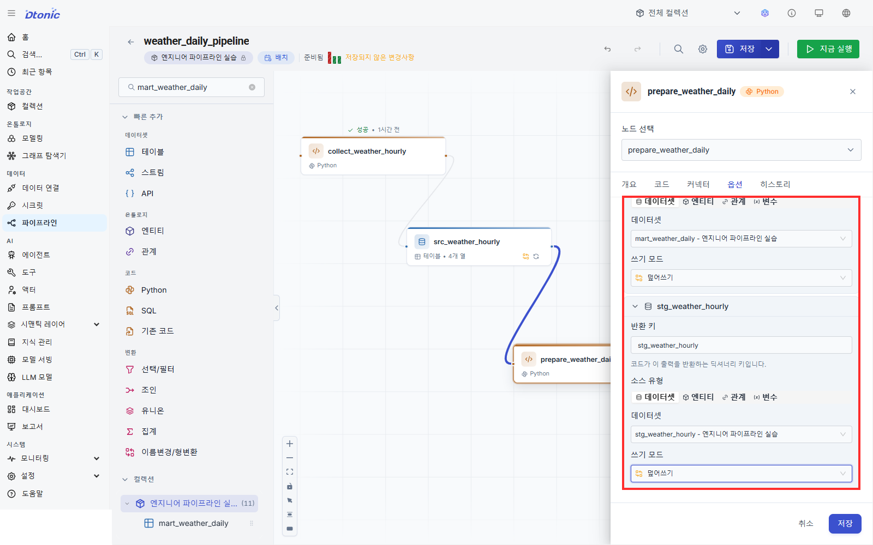Toggle the canvas lock icon
This screenshot has width=873, height=545.
tap(290, 486)
